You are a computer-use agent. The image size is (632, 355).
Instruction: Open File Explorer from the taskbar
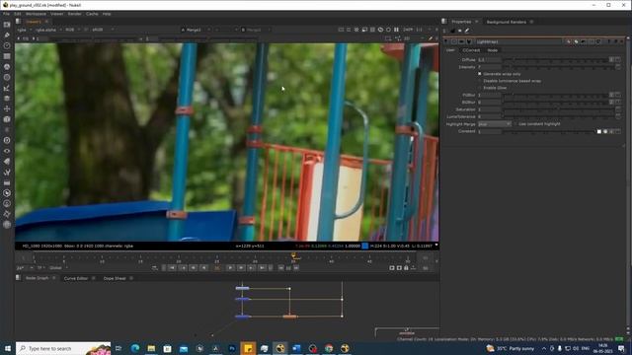click(x=151, y=348)
